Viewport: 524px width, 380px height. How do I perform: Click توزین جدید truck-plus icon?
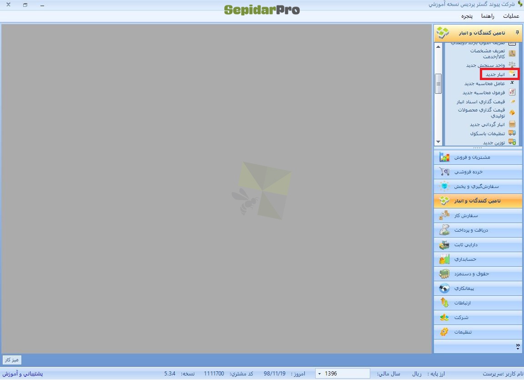(x=512, y=142)
